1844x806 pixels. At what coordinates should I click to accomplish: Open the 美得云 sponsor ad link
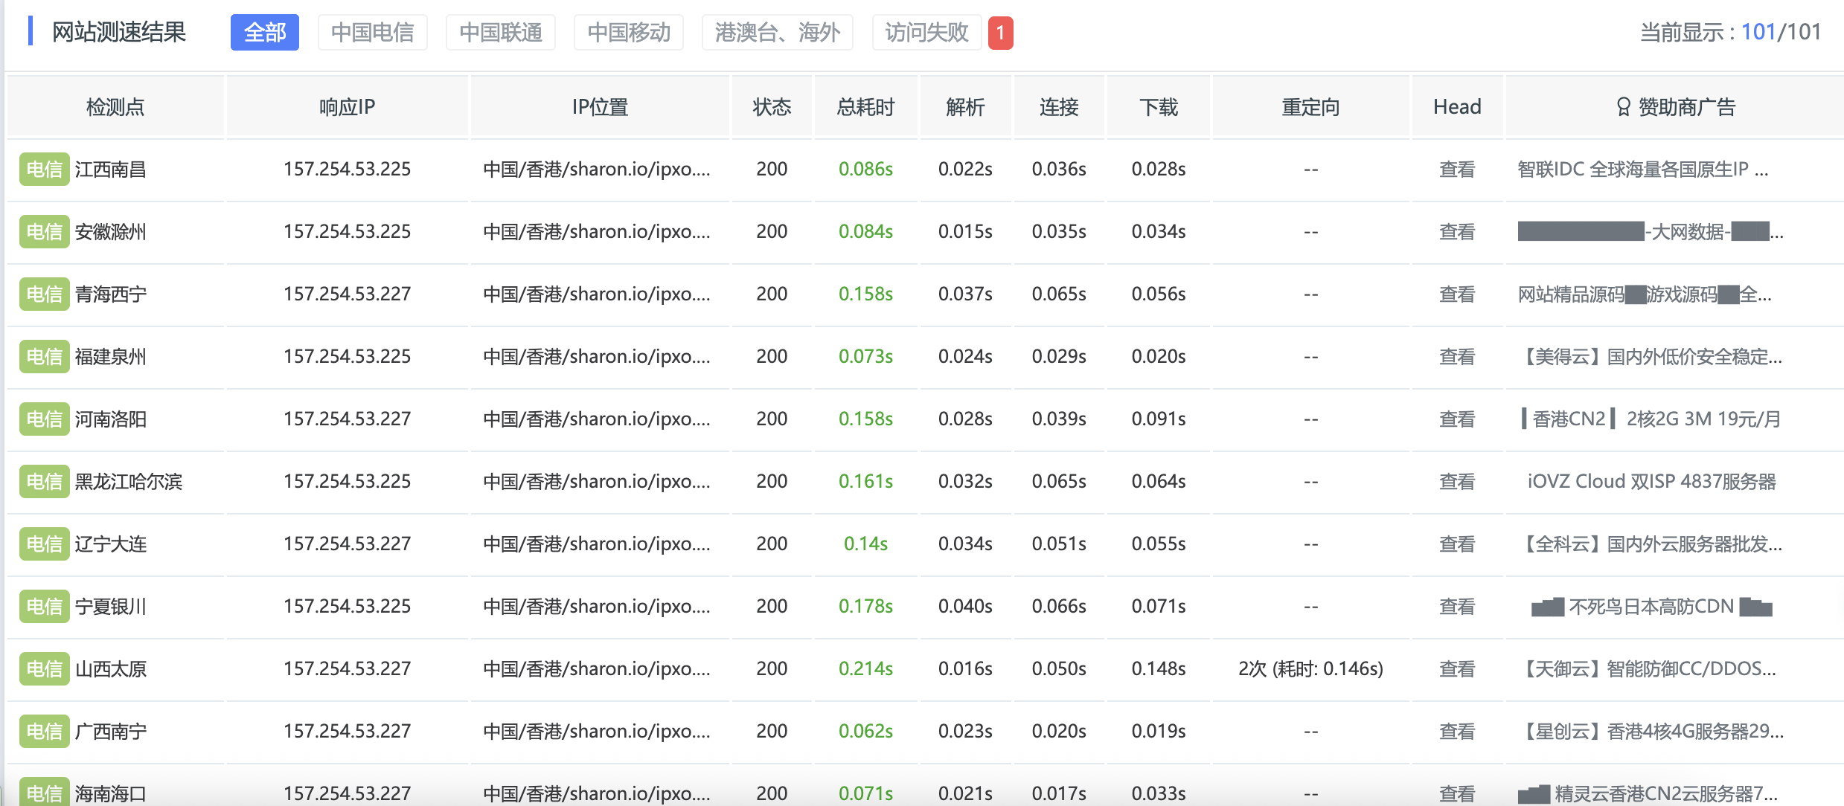click(1649, 357)
